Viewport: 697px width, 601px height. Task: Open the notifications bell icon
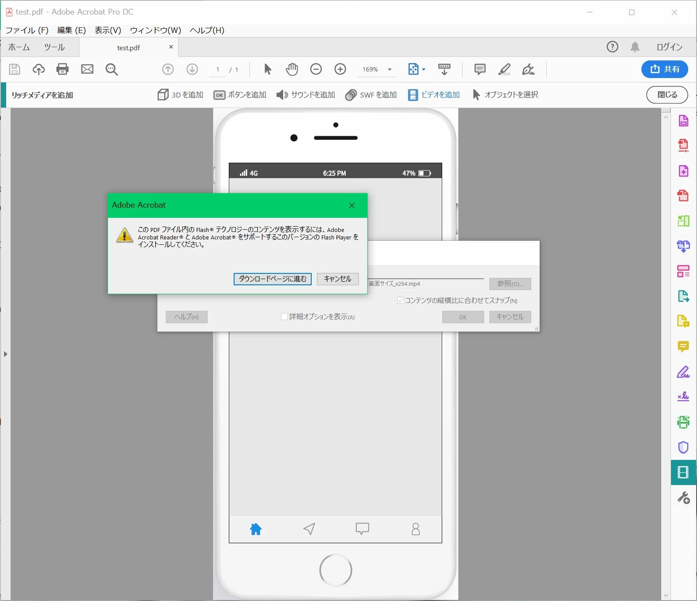tap(635, 47)
